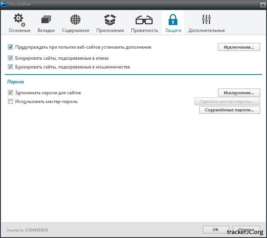This screenshot has width=267, height=238.
Task: Uncheck blocking of suspected fraud sites
Action: coord(11,67)
